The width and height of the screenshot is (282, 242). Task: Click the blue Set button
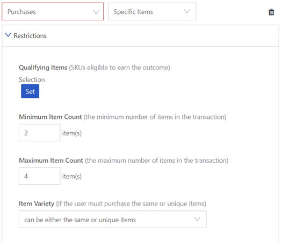pos(30,91)
